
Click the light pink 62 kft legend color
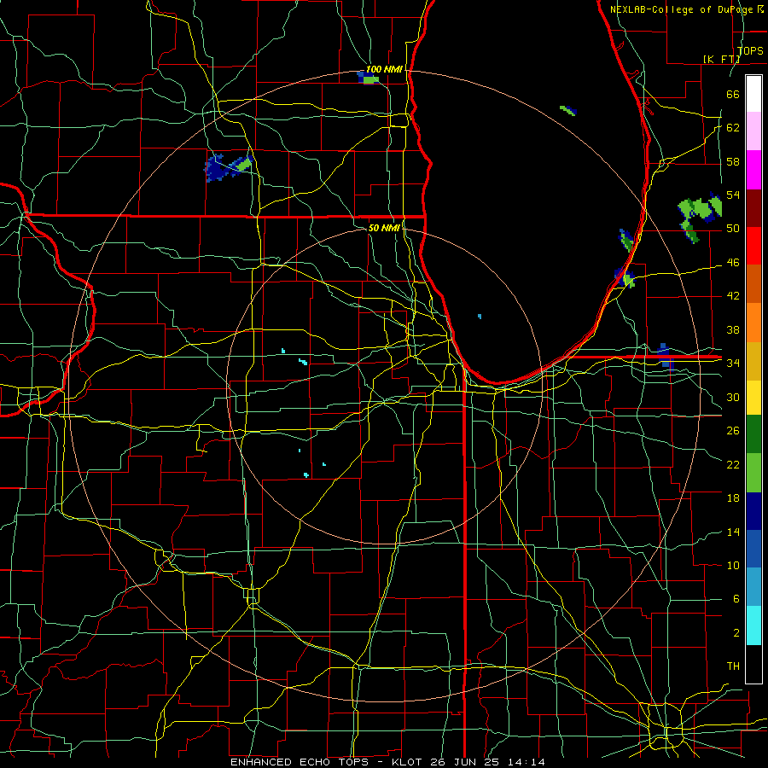(x=753, y=131)
